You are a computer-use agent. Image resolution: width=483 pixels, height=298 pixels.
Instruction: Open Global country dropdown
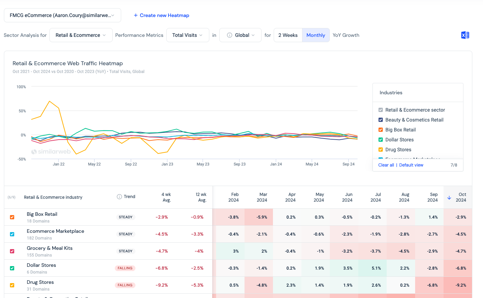(240, 35)
